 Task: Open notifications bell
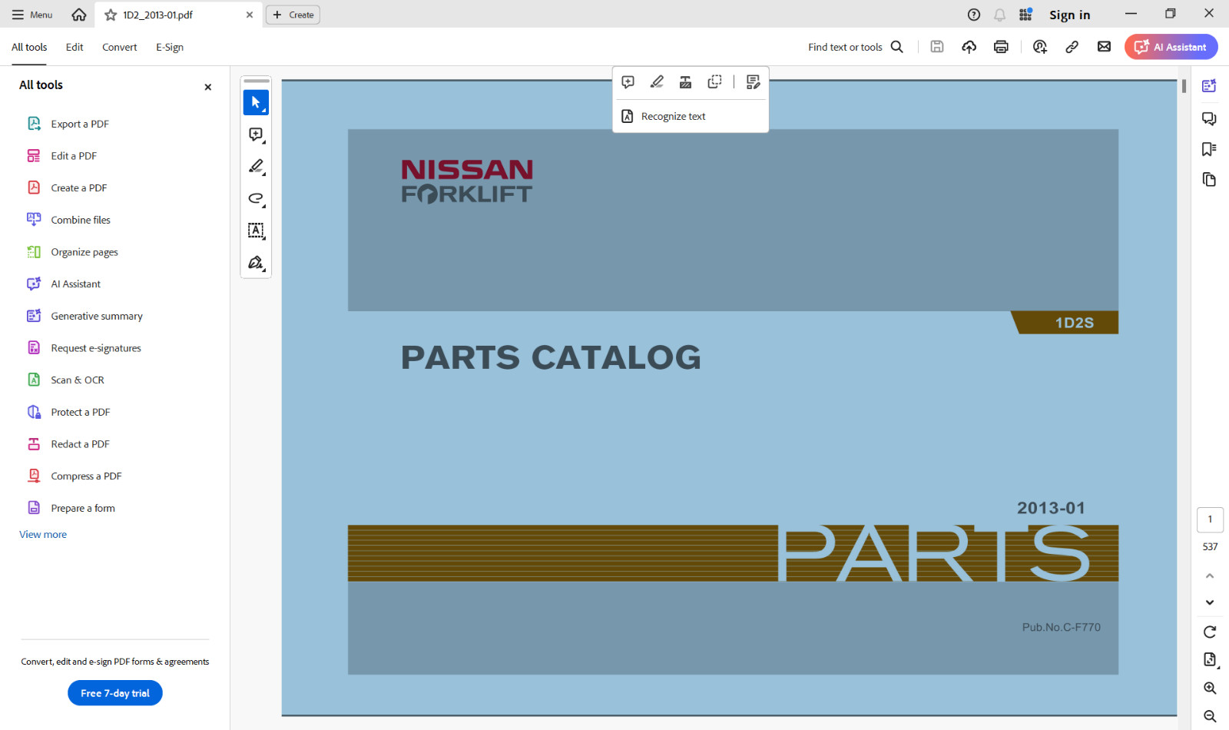coord(999,15)
